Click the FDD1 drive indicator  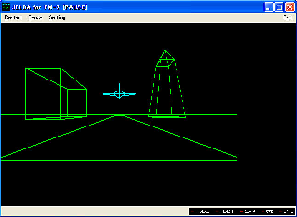(x=225, y=211)
